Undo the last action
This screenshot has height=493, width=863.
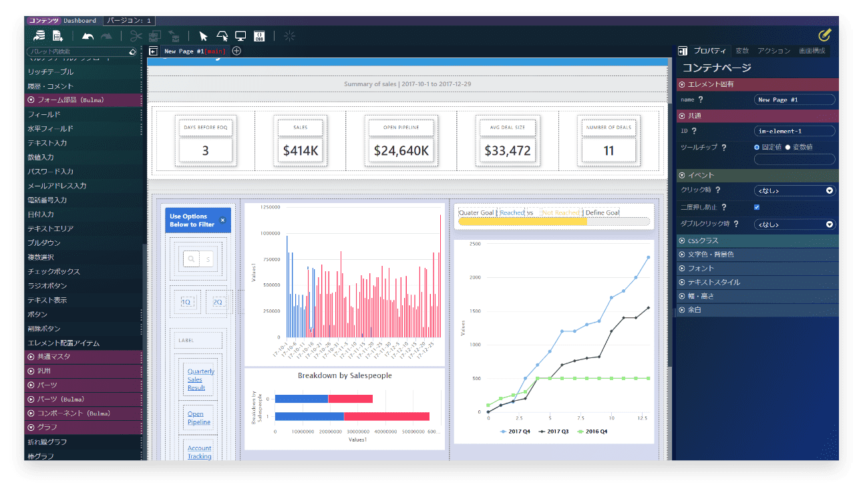[88, 36]
